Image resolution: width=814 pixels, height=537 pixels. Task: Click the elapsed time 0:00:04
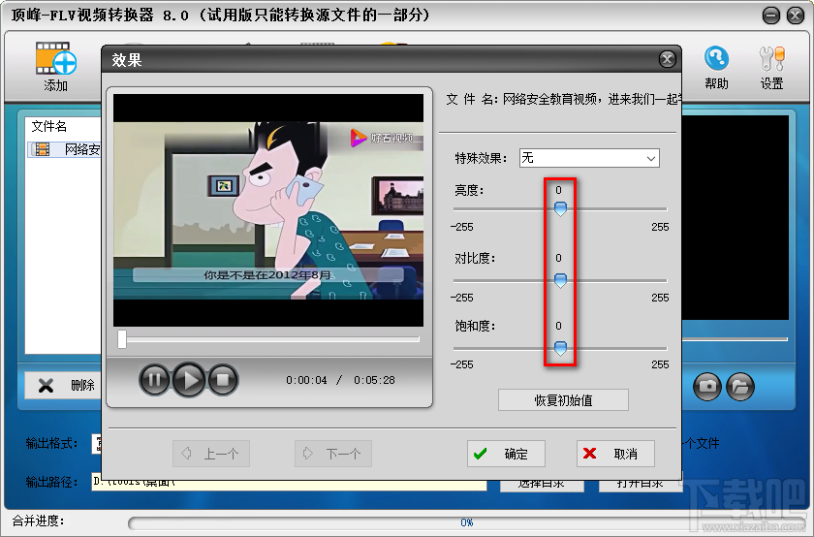(306, 380)
